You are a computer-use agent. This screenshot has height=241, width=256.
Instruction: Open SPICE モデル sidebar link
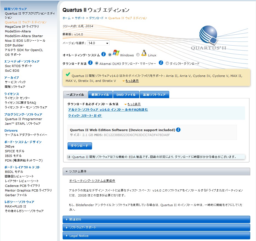point(15,151)
